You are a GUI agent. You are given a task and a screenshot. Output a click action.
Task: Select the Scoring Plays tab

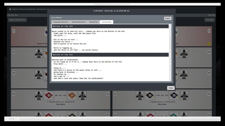click(107, 22)
